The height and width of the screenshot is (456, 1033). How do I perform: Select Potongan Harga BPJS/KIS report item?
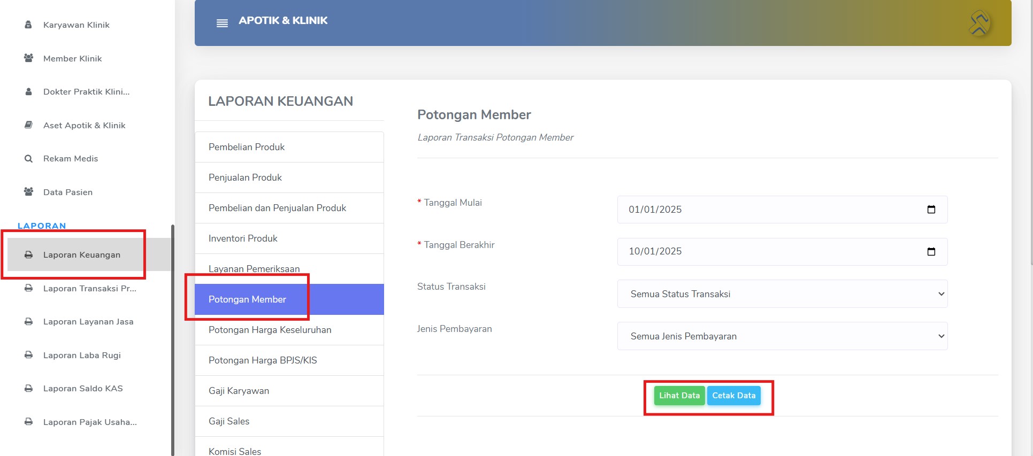click(289, 360)
